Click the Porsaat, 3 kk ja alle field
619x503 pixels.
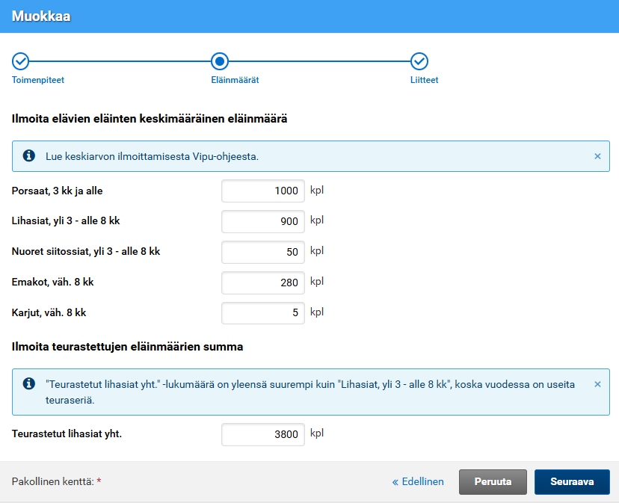click(263, 191)
